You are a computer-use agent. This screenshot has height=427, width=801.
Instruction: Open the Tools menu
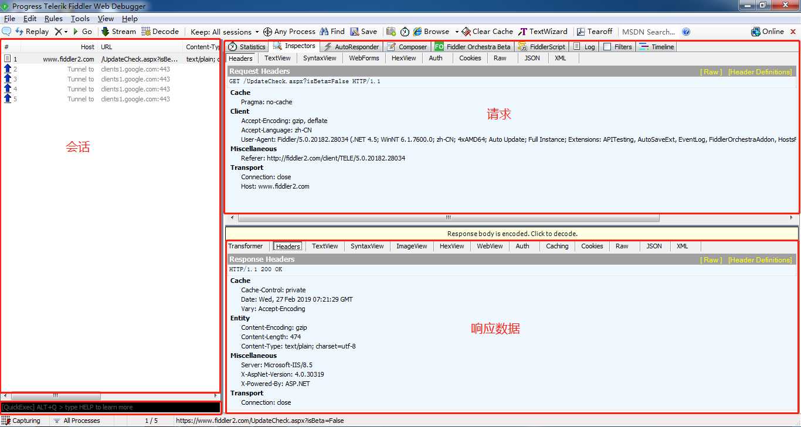click(x=80, y=19)
